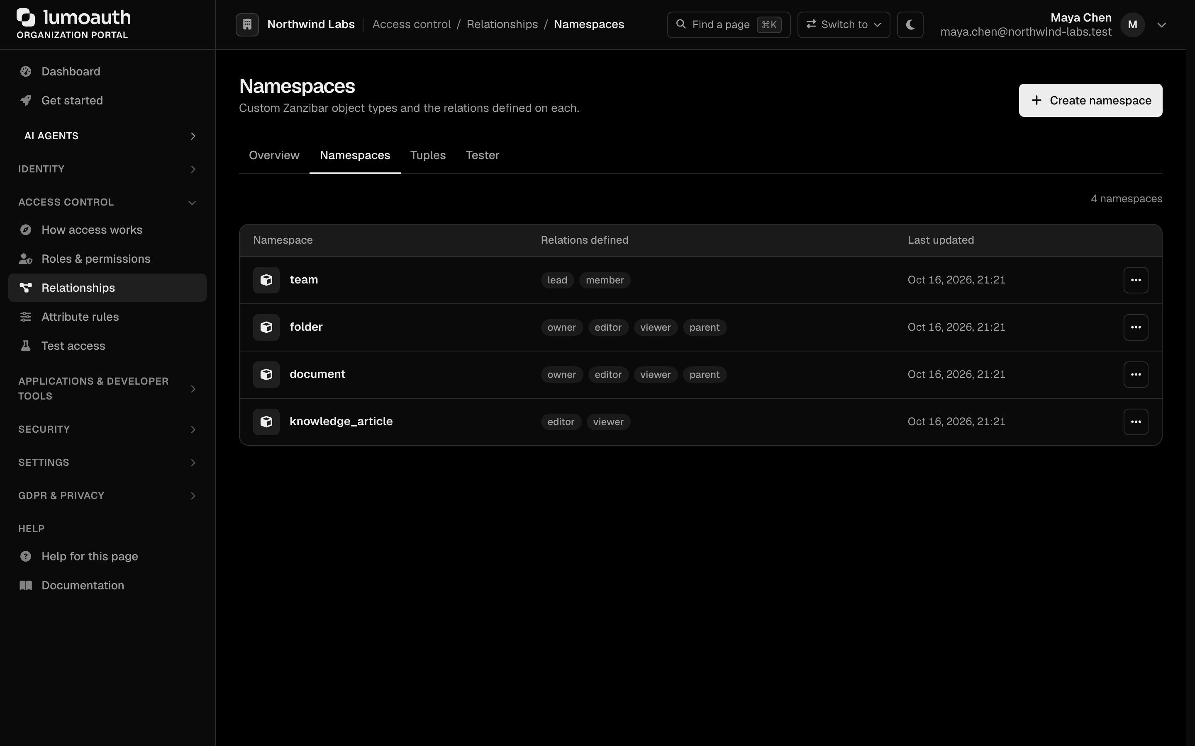This screenshot has height=746, width=1195.
Task: Open the more actions menu for document
Action: click(x=1136, y=375)
